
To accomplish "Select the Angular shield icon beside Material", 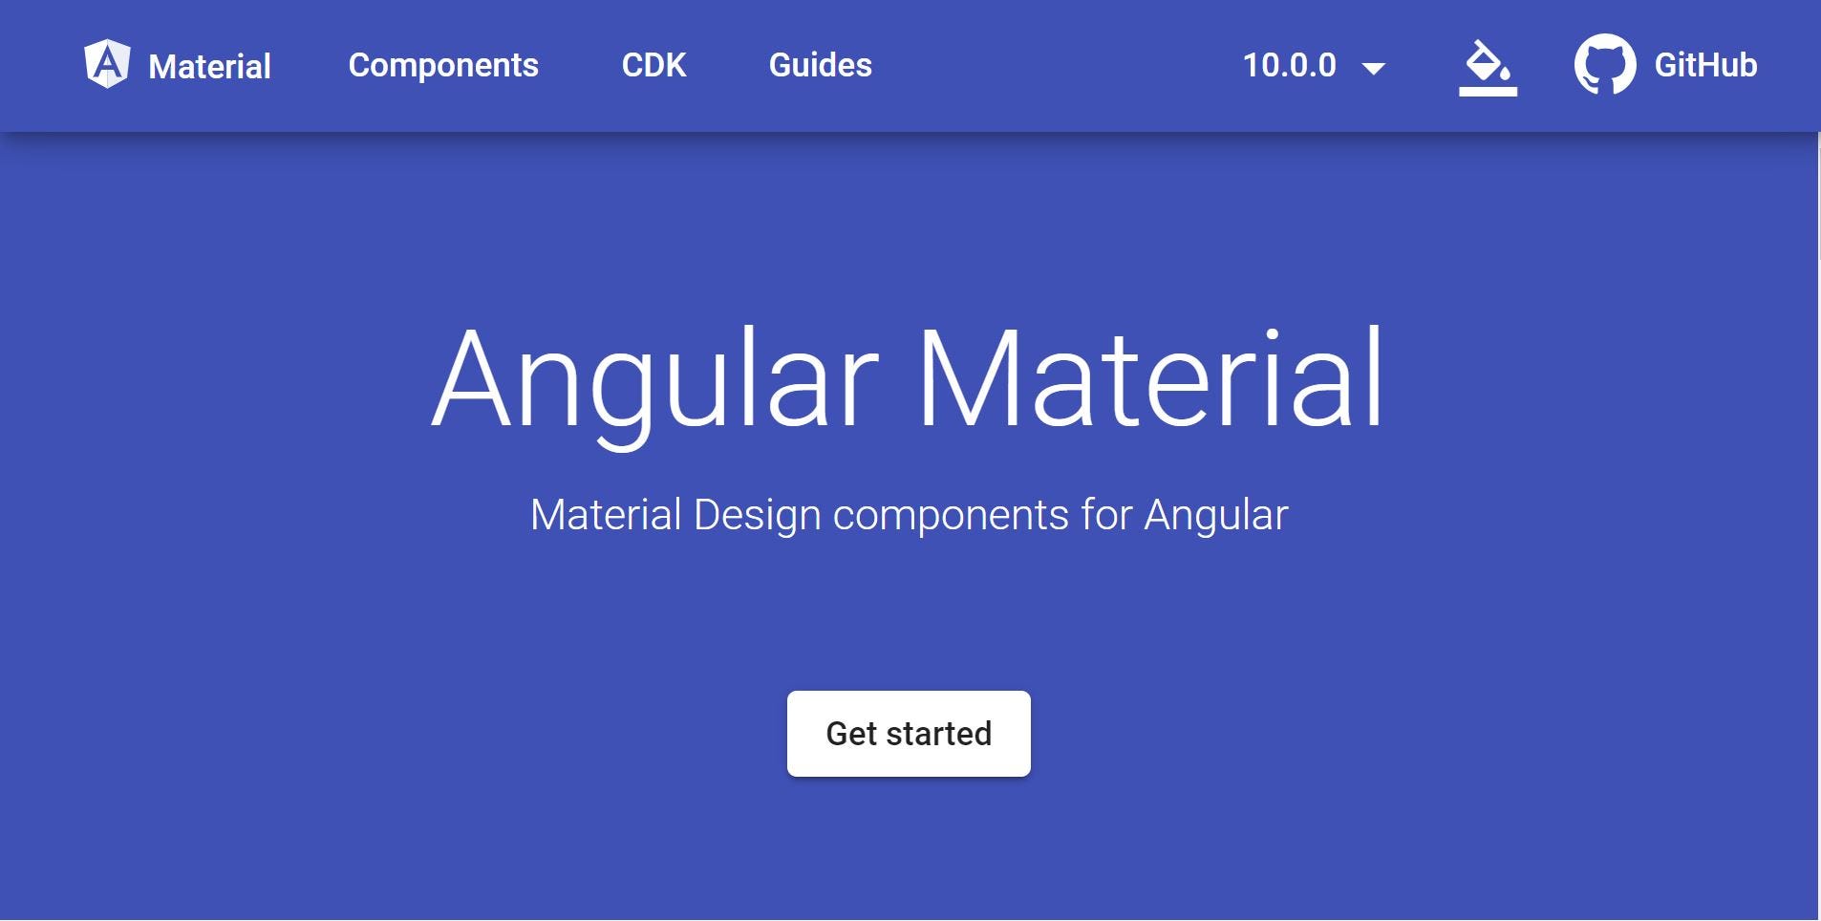I will (108, 64).
